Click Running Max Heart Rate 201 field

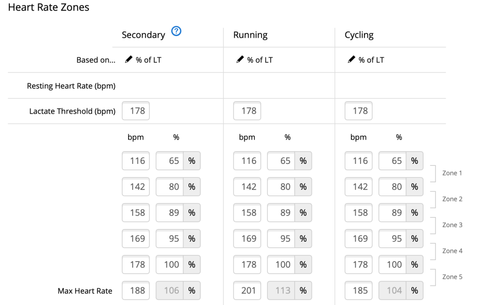247,290
